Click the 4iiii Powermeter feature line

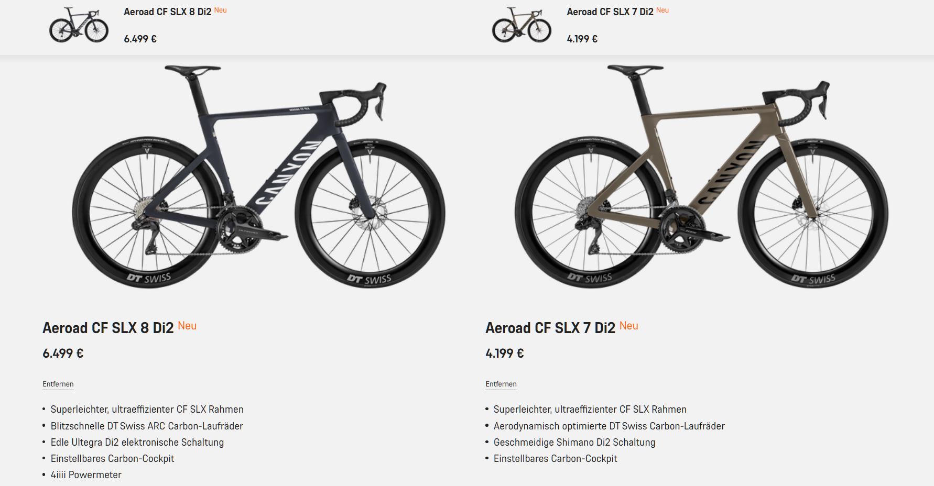click(x=86, y=475)
